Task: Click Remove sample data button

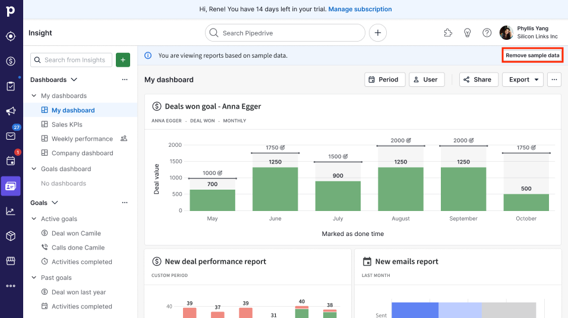Action: pyautogui.click(x=532, y=55)
